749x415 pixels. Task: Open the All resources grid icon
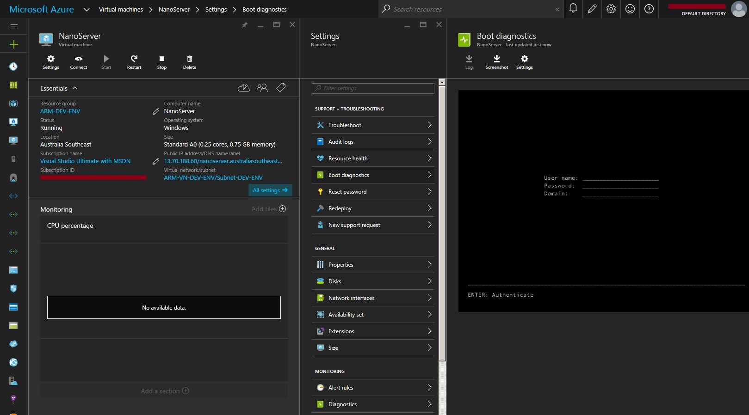click(x=13, y=85)
